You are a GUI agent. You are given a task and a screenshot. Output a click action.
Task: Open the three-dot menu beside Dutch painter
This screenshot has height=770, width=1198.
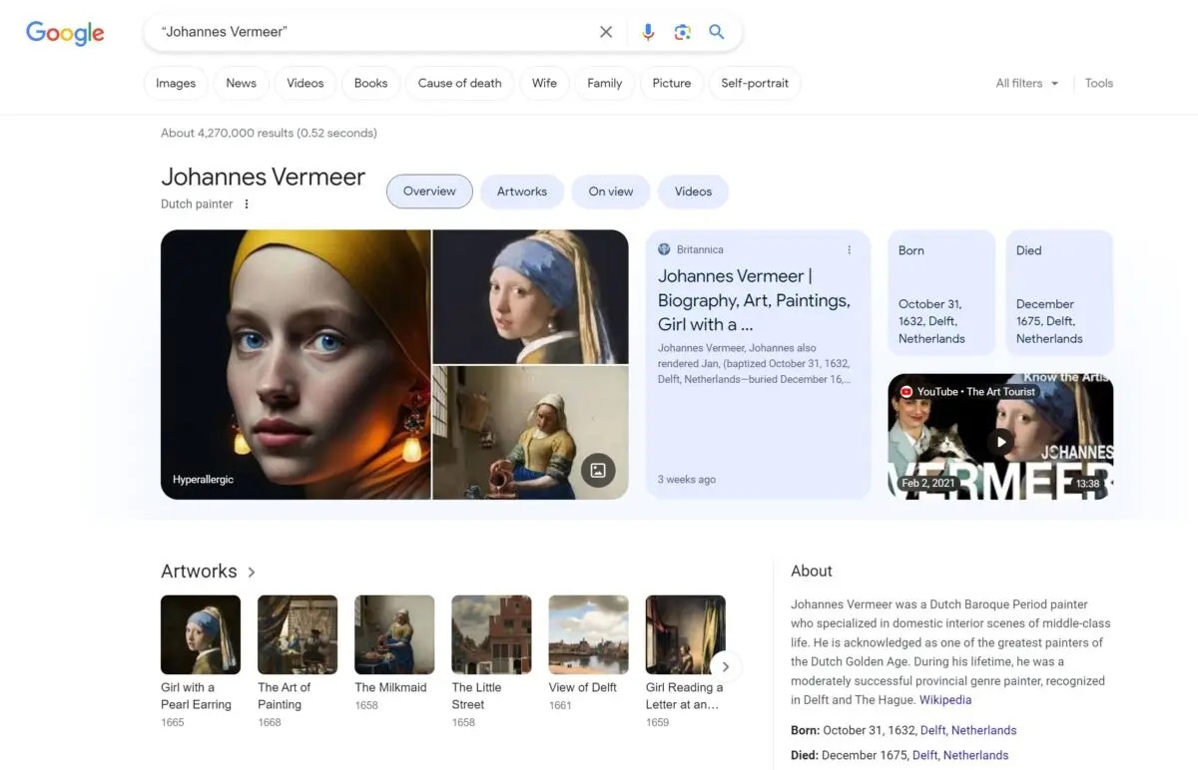coord(246,203)
